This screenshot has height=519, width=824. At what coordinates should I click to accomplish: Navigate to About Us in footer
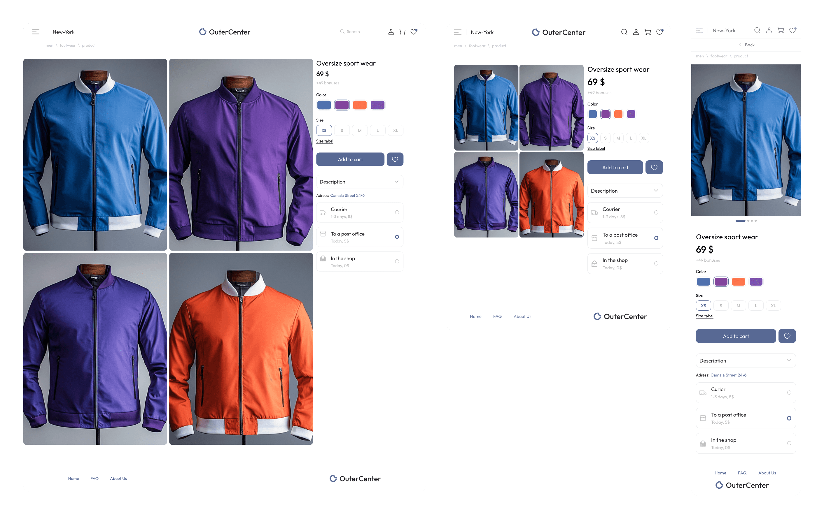point(118,479)
